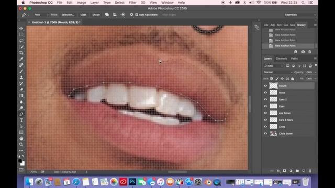
Task: Select the Gradient tool
Action: click(x=21, y=96)
